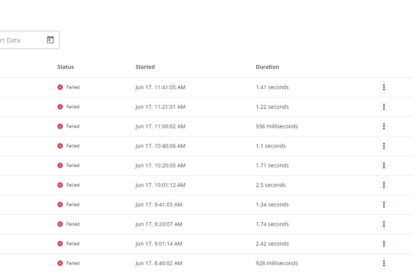Click the Status column header
Image resolution: width=418 pixels, height=276 pixels.
(x=65, y=67)
